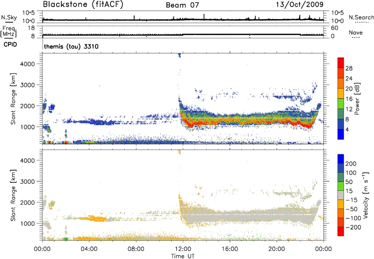Click the red segment of Power color bar
Screen dimensions: 374x259
coord(341,63)
